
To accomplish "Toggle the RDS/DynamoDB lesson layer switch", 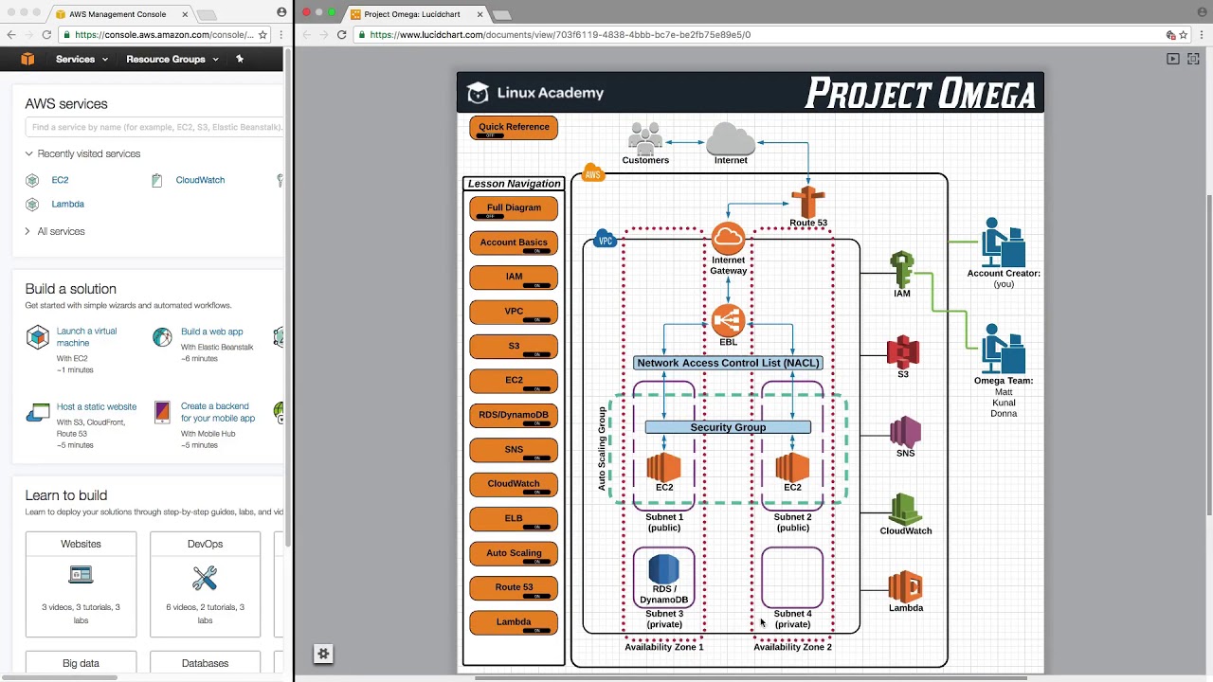I will [536, 423].
